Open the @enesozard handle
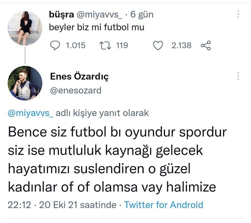The image size is (251, 223). [76, 90]
